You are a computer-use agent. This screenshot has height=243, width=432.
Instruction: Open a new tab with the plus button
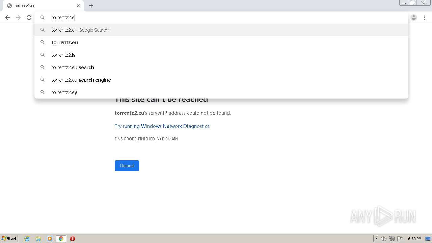coord(91,6)
